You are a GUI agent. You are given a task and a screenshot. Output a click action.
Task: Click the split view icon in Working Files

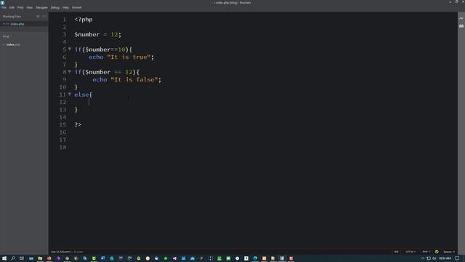tap(44, 16)
